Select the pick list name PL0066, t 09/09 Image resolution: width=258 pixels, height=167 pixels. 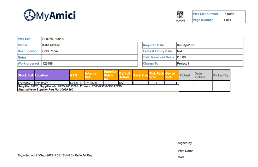pyautogui.click(x=53, y=39)
